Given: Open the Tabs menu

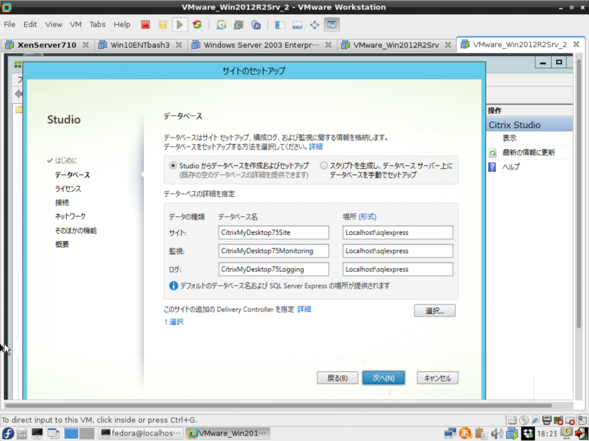Looking at the screenshot, I should [97, 24].
